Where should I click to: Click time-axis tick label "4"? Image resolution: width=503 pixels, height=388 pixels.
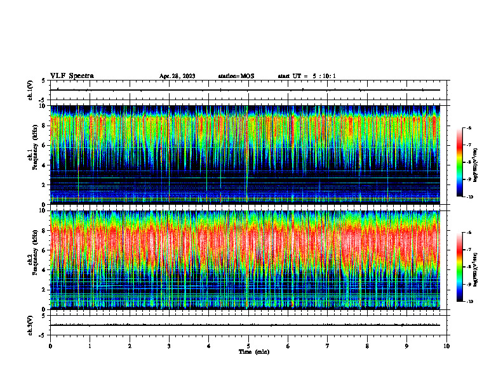click(x=208, y=346)
